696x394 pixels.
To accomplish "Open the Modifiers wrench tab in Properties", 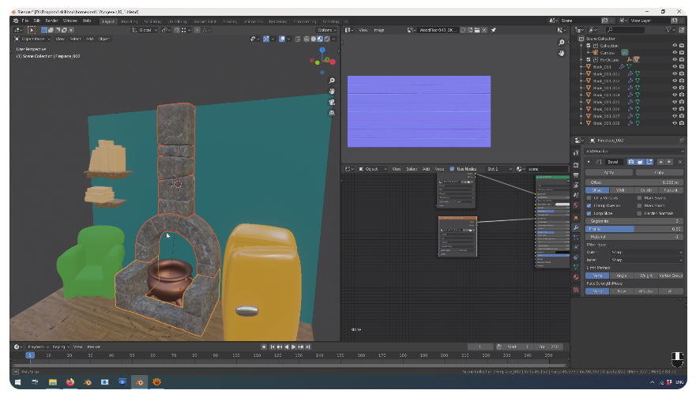I will click(577, 228).
